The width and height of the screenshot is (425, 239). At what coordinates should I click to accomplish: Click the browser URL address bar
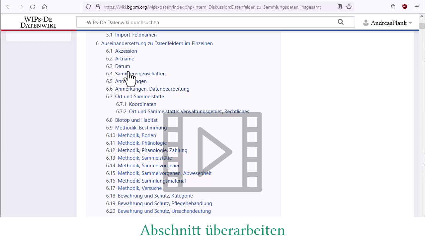[212, 7]
